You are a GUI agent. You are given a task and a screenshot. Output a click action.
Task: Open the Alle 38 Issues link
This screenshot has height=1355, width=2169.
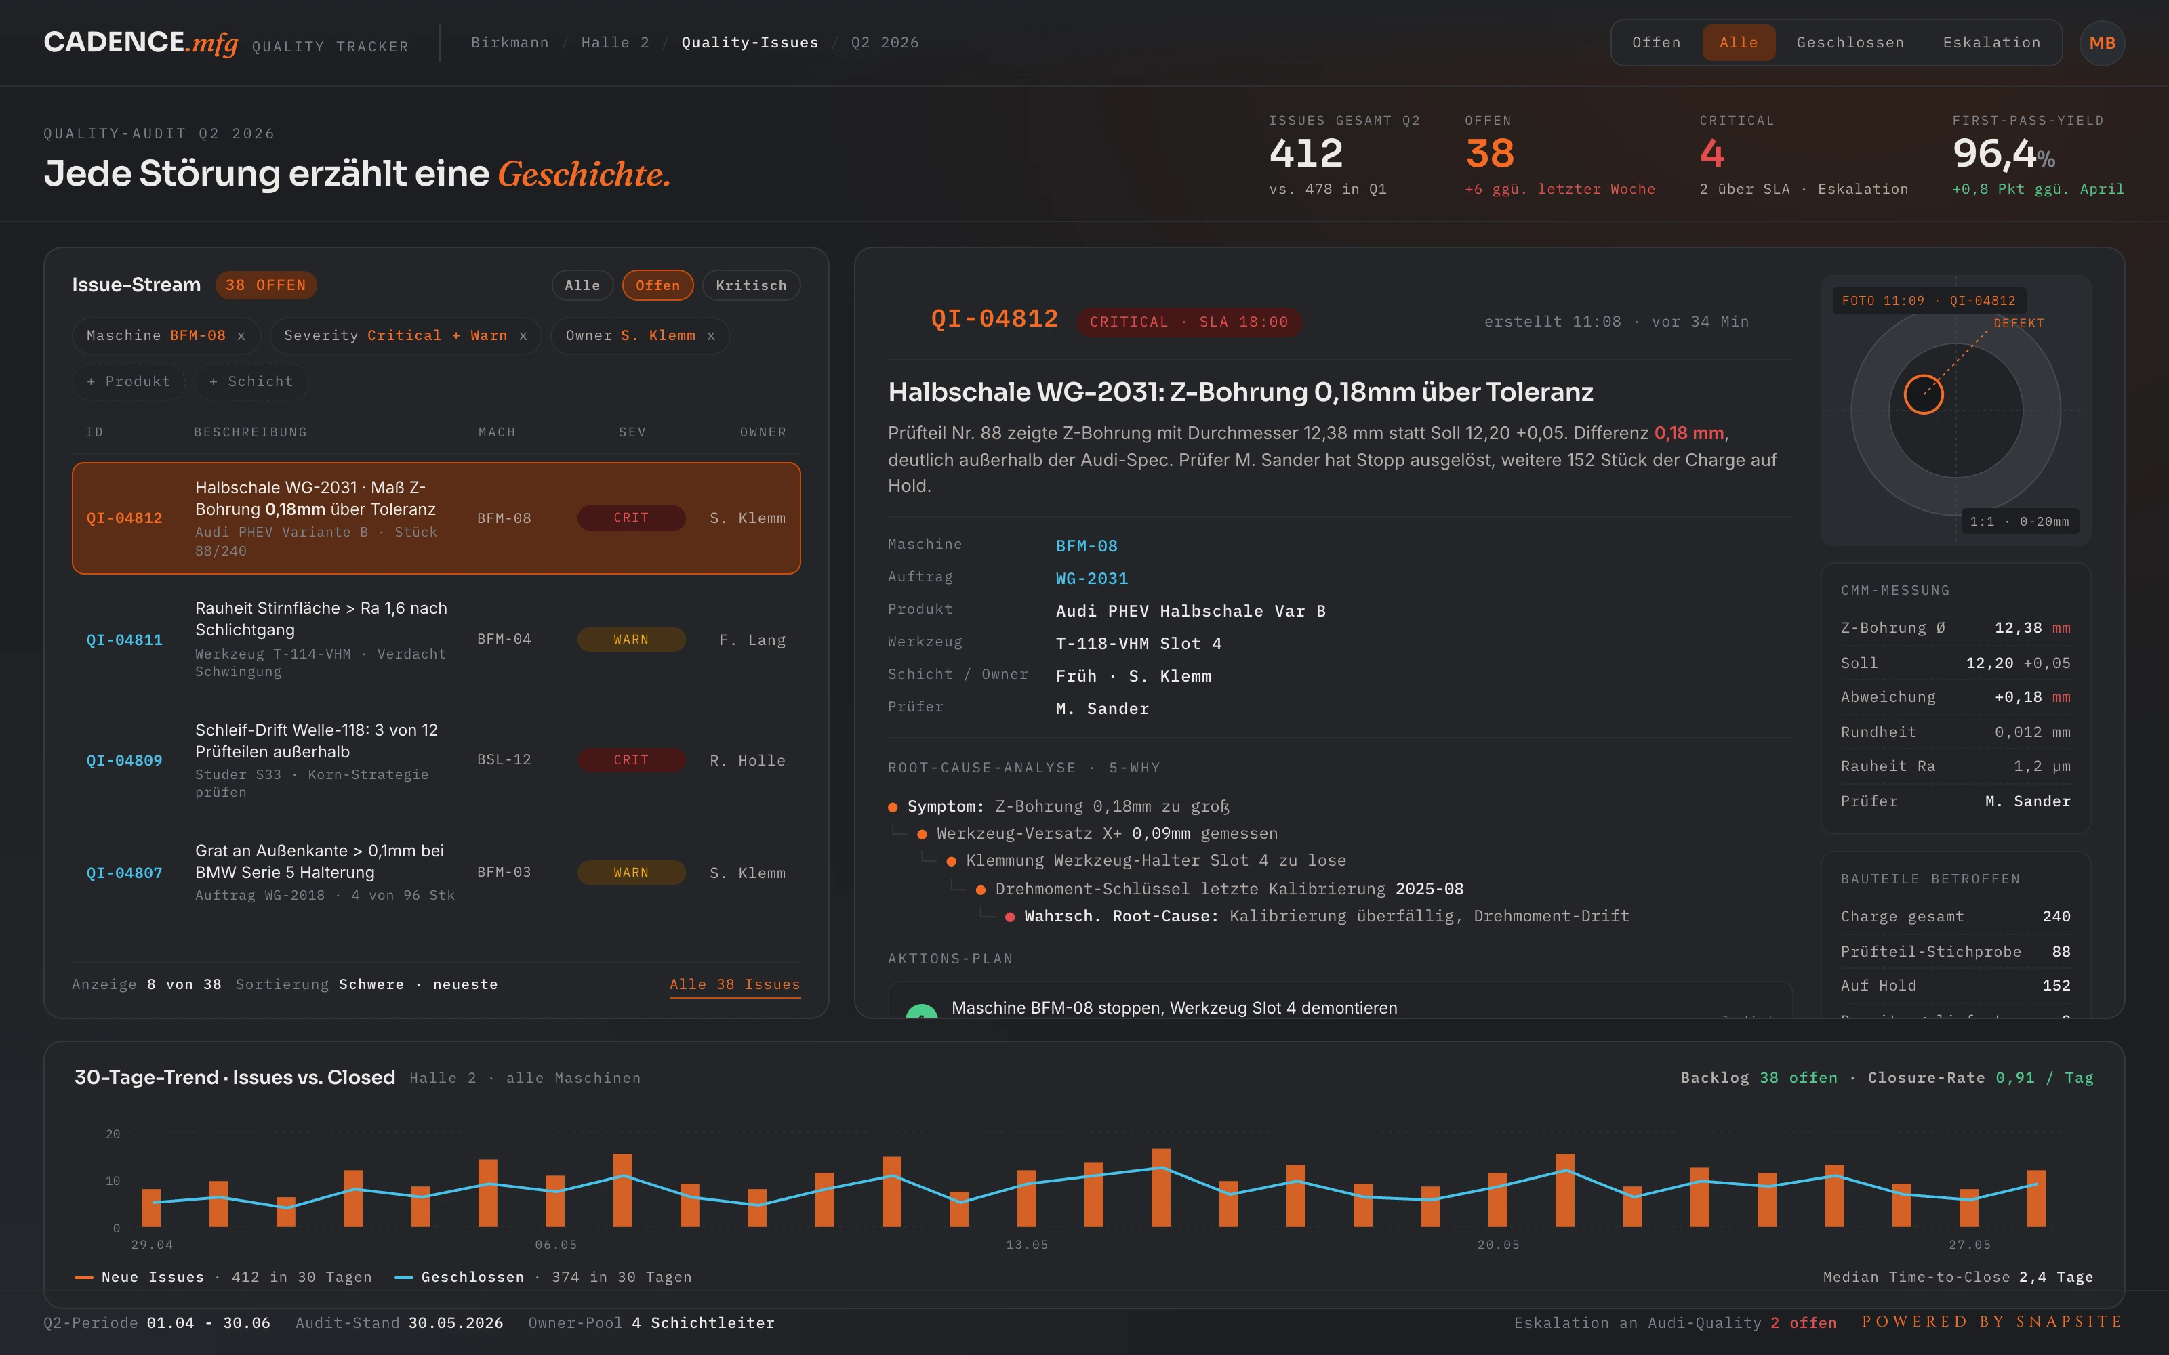(x=734, y=984)
